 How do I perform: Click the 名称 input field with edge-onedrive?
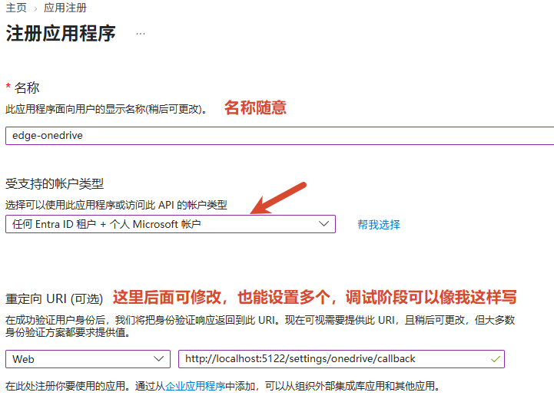coord(280,136)
